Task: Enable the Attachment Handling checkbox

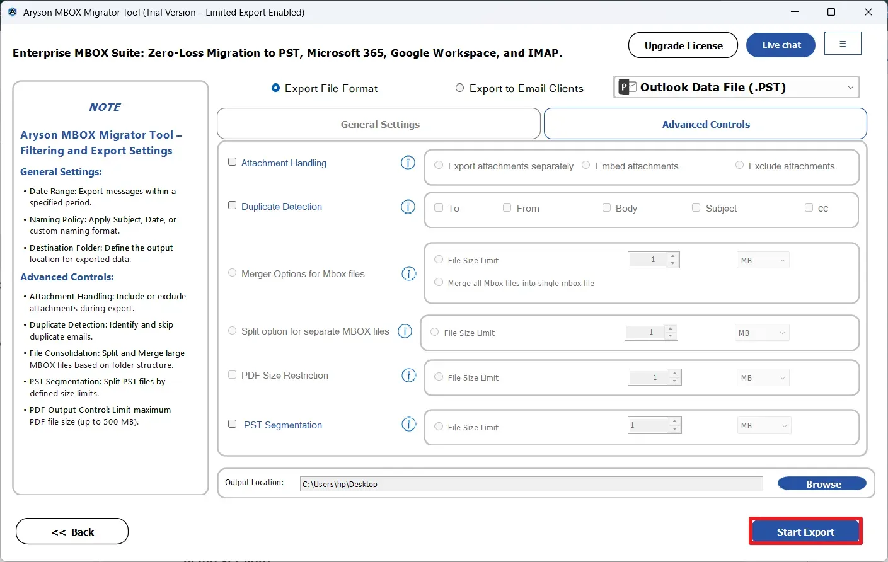Action: pos(232,162)
